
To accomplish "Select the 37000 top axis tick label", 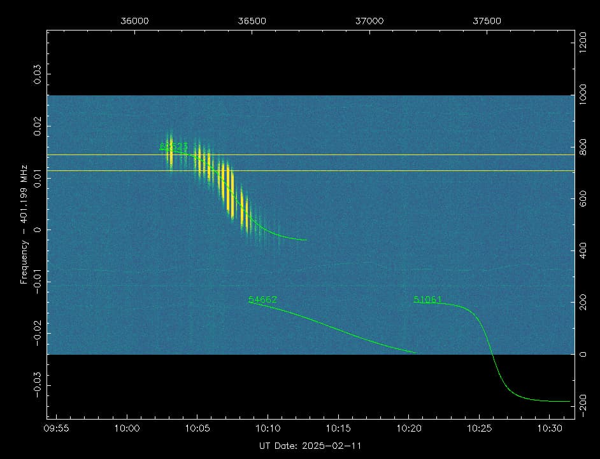I will click(369, 20).
